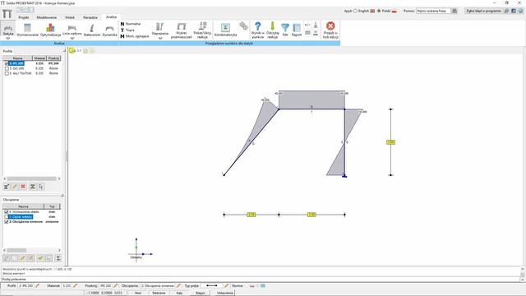Open the Filtr funnel tool
The height and width of the screenshot is (296, 526).
(285, 30)
